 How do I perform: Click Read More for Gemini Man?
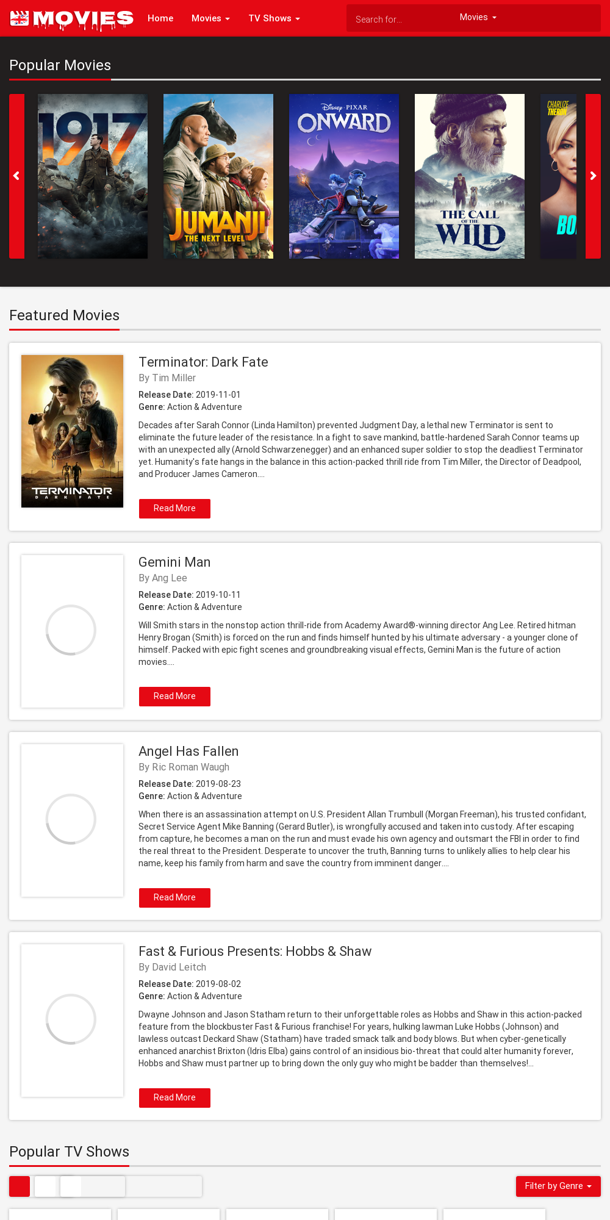point(174,697)
